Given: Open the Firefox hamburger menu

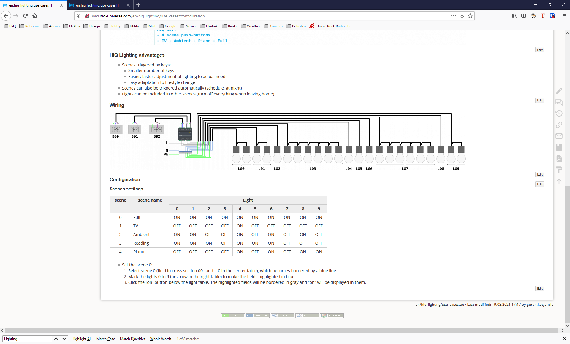Looking at the screenshot, I should [x=564, y=16].
